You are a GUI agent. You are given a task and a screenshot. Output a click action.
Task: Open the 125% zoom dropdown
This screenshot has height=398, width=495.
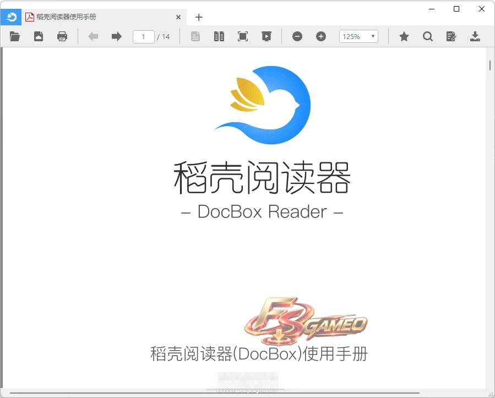click(x=358, y=36)
